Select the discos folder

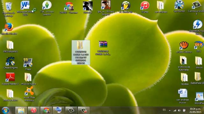pyautogui.click(x=199, y=61)
